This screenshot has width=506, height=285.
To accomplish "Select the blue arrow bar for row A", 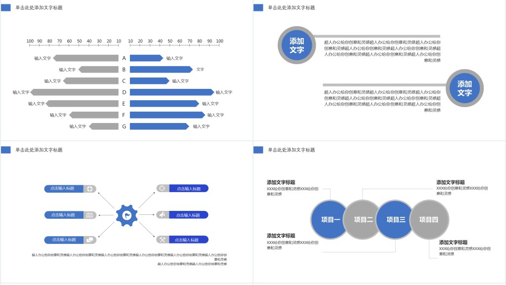I will 146,58.
